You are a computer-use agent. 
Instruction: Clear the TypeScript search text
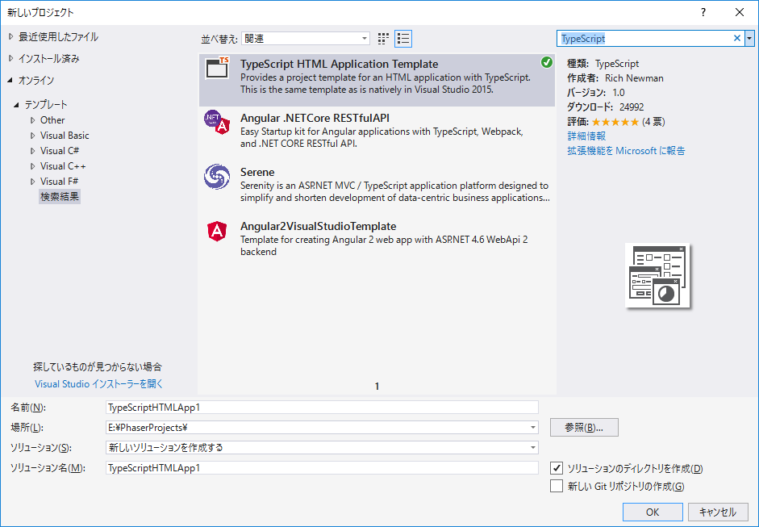coord(736,38)
